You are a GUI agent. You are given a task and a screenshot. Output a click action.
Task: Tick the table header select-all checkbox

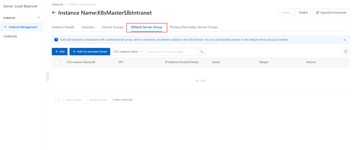(57, 62)
